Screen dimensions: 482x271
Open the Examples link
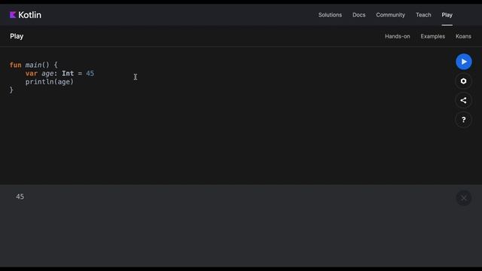click(432, 36)
